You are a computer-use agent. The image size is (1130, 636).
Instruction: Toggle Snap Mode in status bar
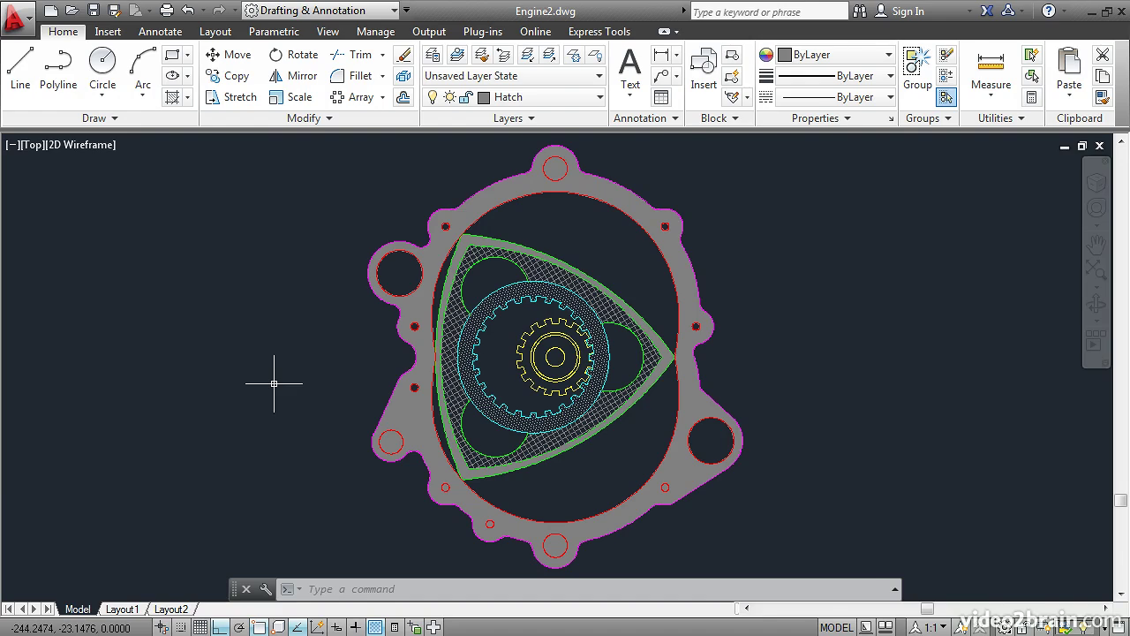click(181, 627)
